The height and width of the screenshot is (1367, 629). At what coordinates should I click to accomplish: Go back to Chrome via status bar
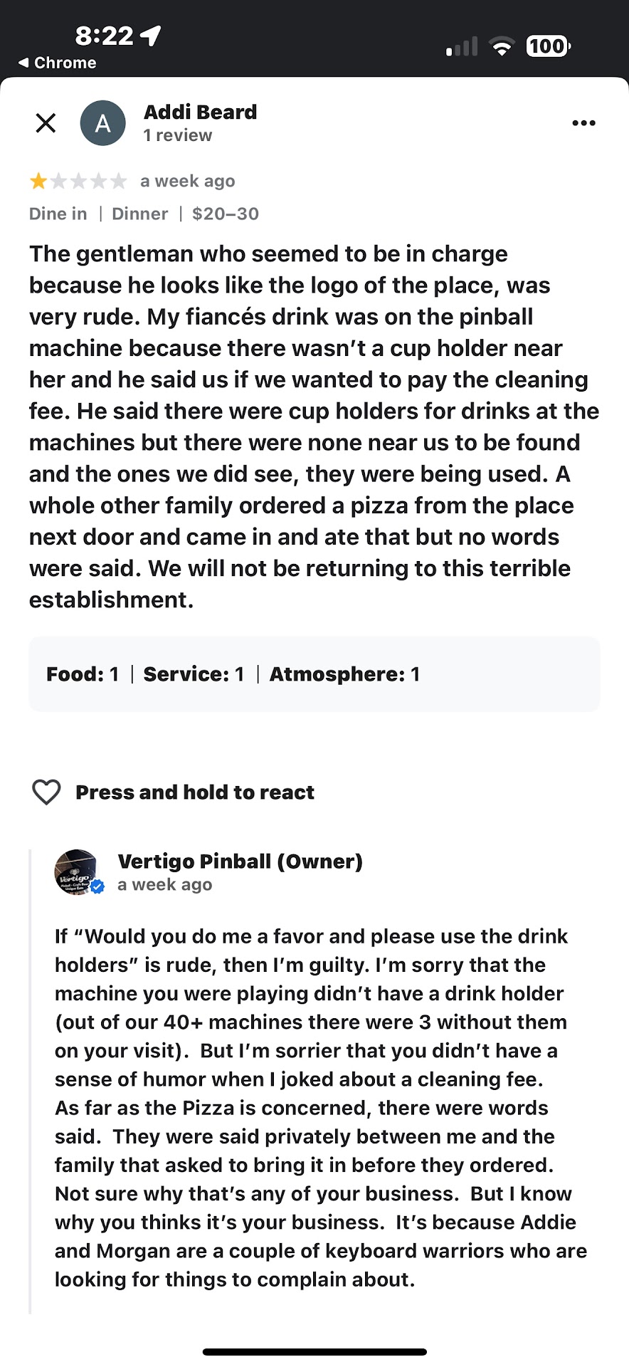(x=58, y=63)
